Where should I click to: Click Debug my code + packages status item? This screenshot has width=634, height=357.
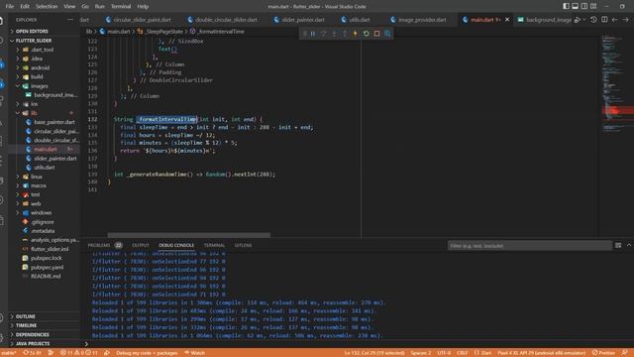(x=147, y=353)
